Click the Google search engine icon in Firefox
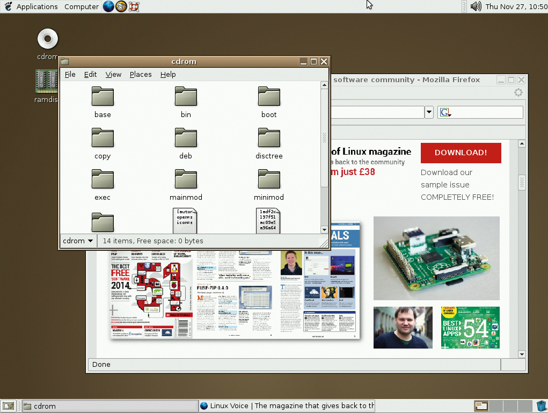548x413 pixels. click(x=445, y=112)
